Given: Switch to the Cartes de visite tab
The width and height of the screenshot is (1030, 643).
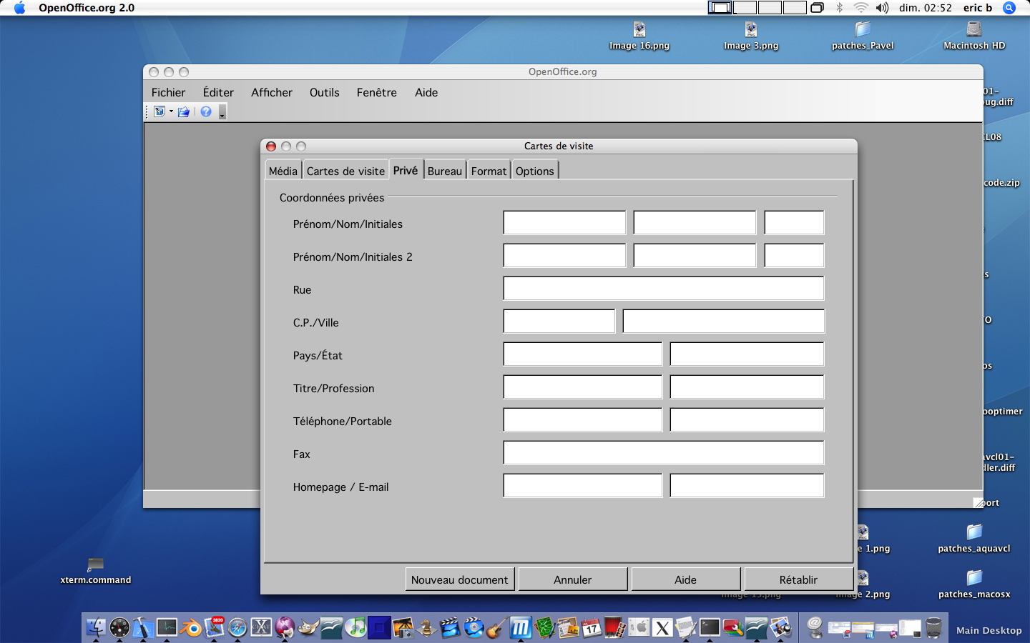Looking at the screenshot, I should (x=345, y=171).
